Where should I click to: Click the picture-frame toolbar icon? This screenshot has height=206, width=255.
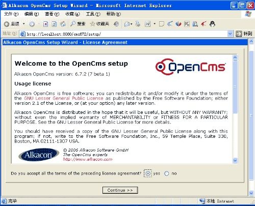coord(187,24)
